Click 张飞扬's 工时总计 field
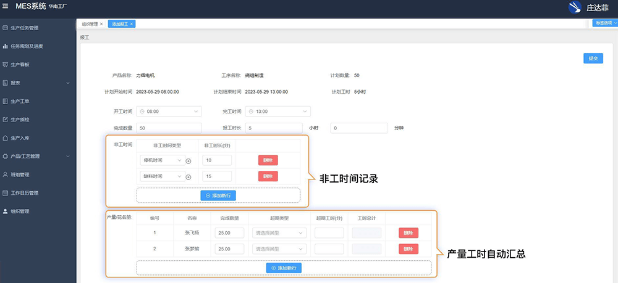Image resolution: width=618 pixels, height=283 pixels. click(366, 232)
